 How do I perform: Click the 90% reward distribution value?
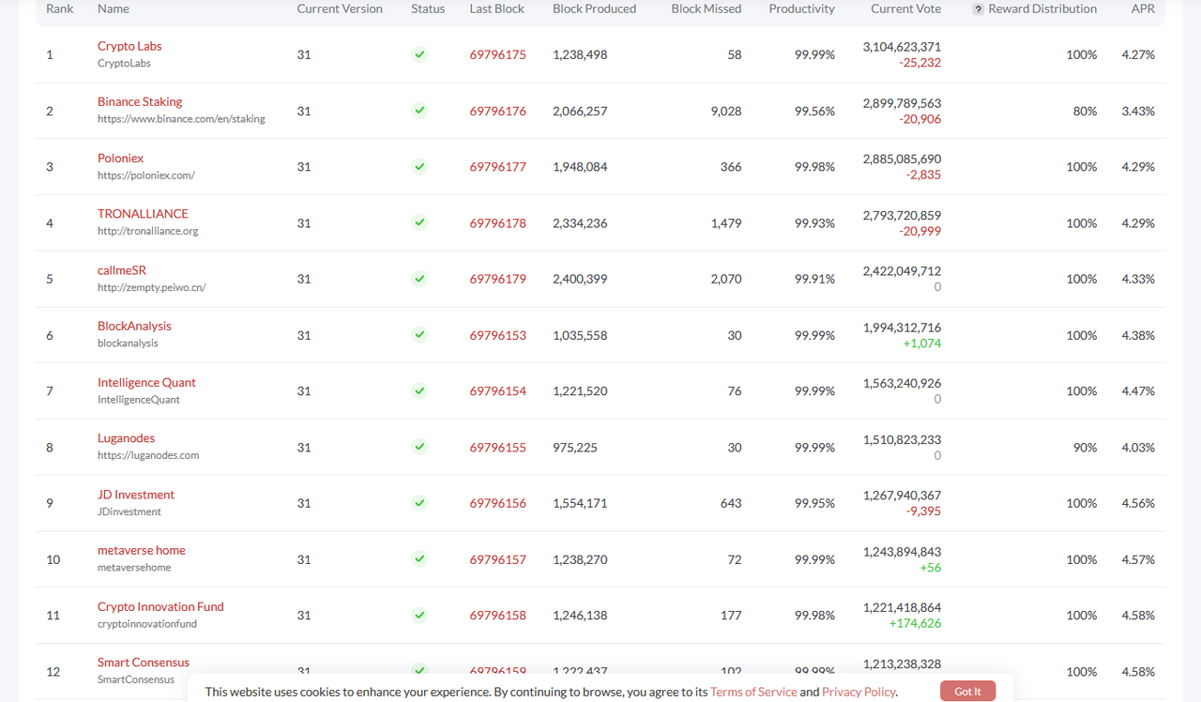tap(1085, 448)
